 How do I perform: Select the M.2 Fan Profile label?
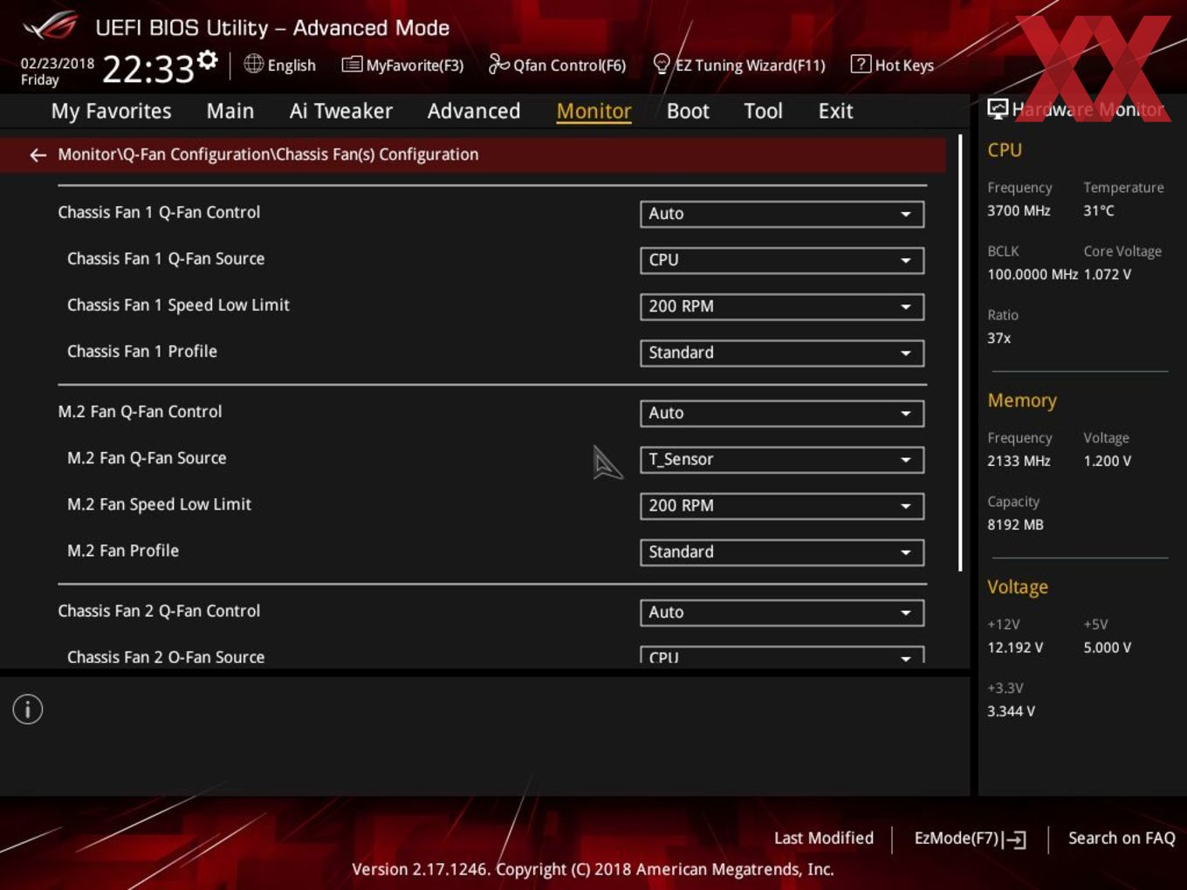click(123, 551)
